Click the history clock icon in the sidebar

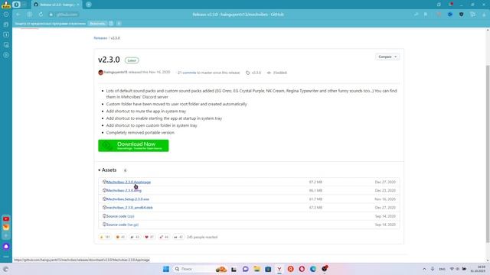click(x=6, y=15)
